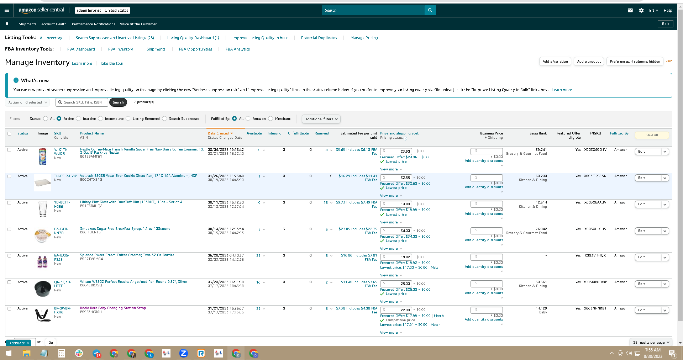Viewport: 683px width, 360px height.
Task: Open Account Health menu item
Action: pyautogui.click(x=54, y=24)
